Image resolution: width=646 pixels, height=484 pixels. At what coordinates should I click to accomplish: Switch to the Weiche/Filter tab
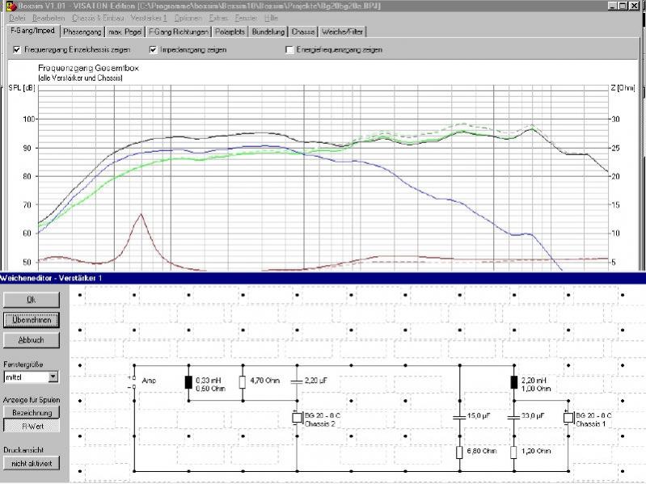pyautogui.click(x=340, y=32)
